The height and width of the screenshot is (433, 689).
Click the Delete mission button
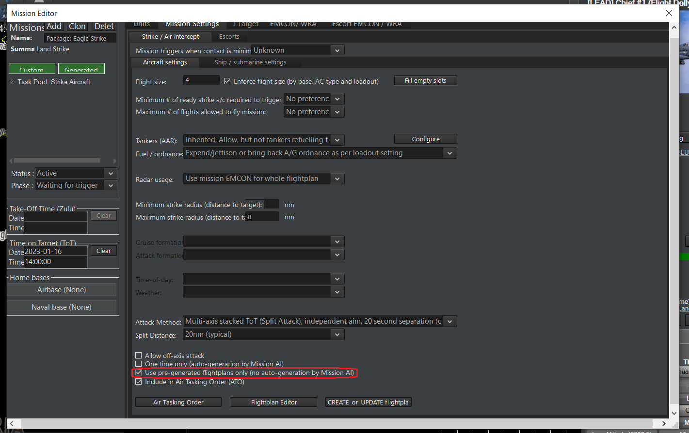[104, 27]
